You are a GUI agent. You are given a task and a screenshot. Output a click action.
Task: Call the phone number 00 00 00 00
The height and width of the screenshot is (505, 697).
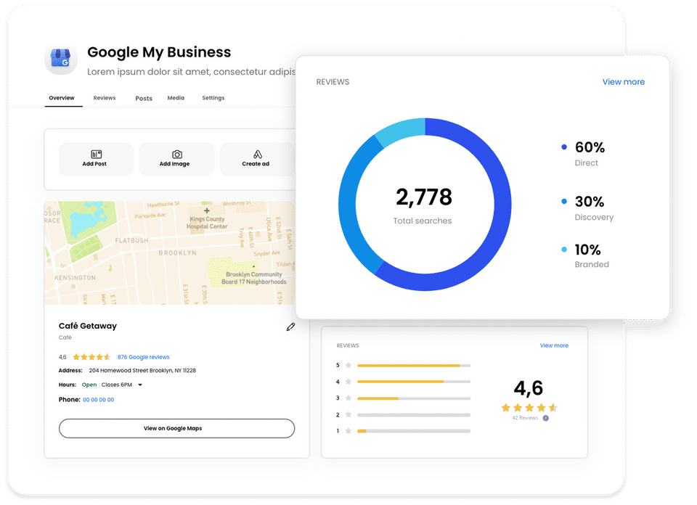click(x=98, y=400)
